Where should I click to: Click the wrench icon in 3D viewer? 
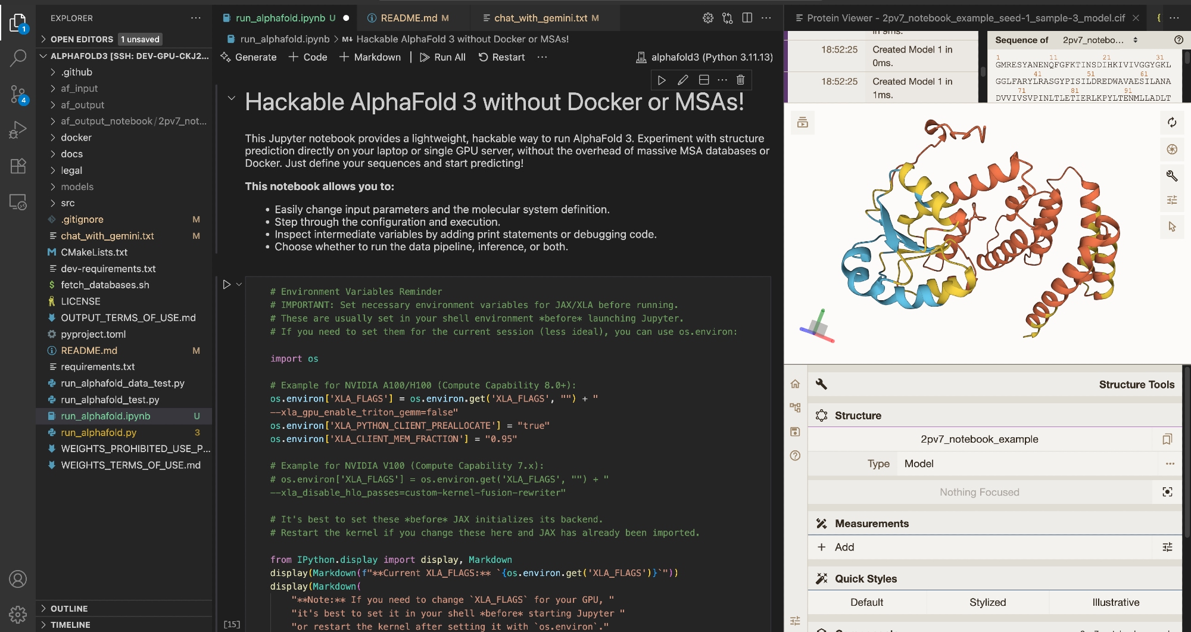[x=1172, y=176]
